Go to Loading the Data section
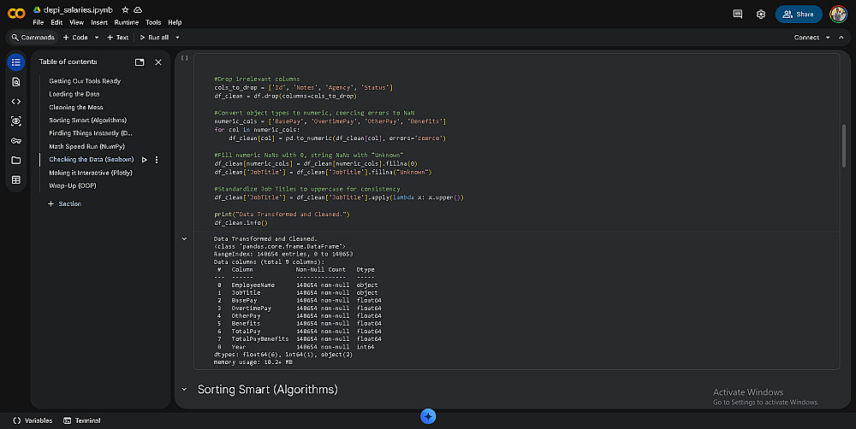Viewport: 856px width, 429px height. [x=74, y=94]
